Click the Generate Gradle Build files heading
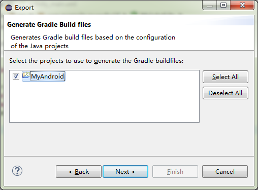This screenshot has width=258, height=190. pos(49,24)
